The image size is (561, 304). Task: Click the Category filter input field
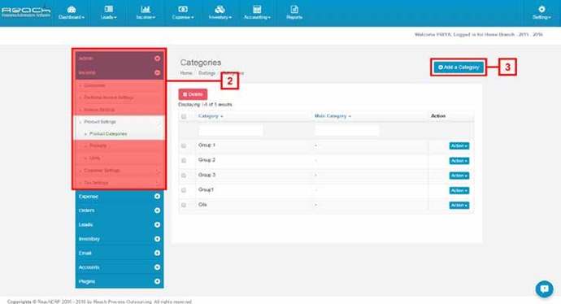[231, 131]
